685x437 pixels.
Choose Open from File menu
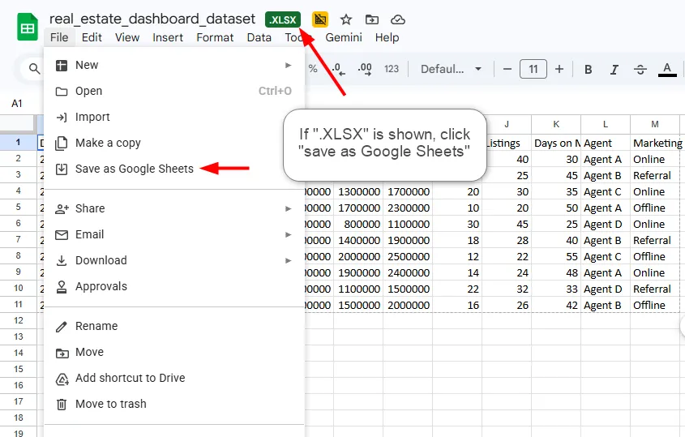click(173, 91)
